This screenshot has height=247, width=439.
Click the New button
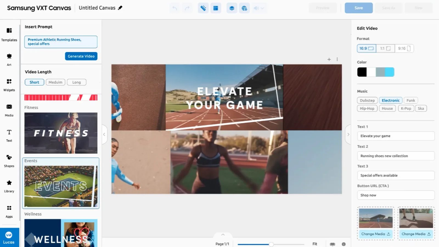(x=419, y=8)
